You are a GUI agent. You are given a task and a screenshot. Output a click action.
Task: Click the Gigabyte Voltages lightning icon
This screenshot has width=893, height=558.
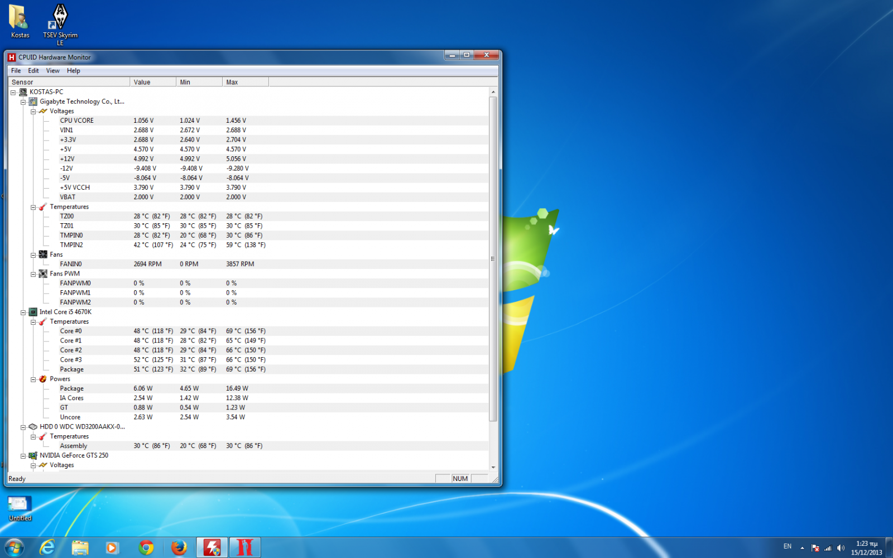tap(43, 111)
